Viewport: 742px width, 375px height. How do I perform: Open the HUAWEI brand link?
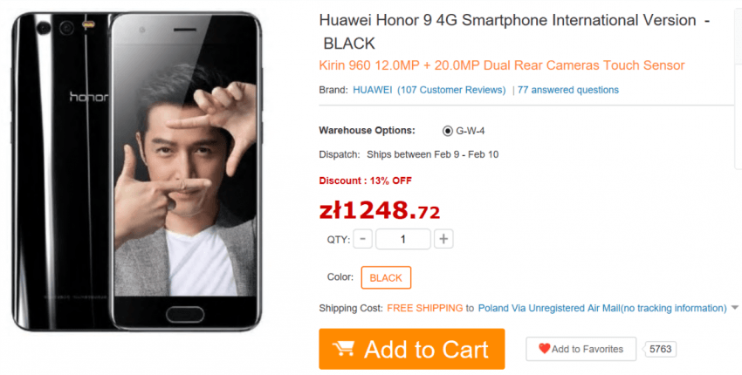(373, 90)
